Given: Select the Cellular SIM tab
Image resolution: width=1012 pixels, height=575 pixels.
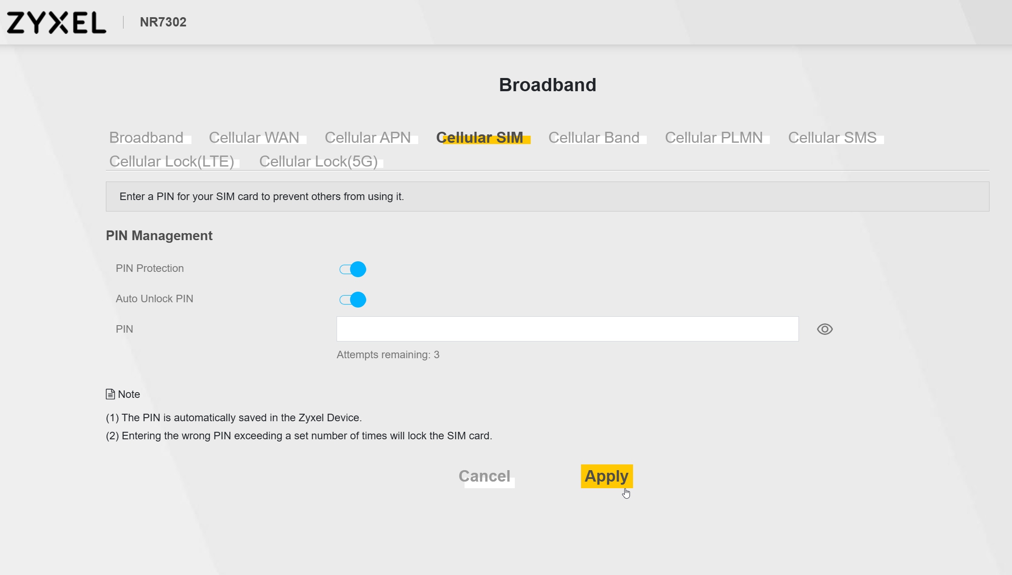Looking at the screenshot, I should pyautogui.click(x=480, y=137).
